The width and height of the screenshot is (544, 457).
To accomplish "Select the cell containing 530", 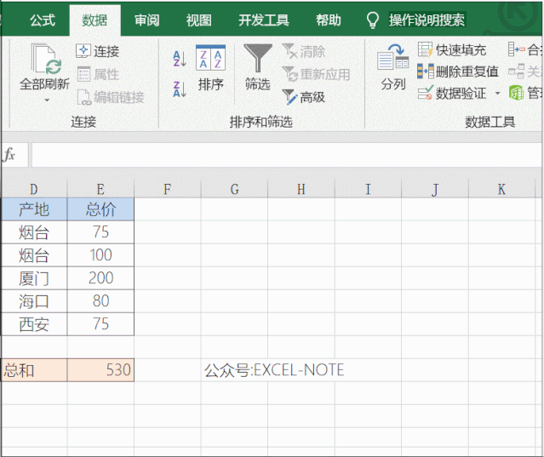I will [x=101, y=370].
